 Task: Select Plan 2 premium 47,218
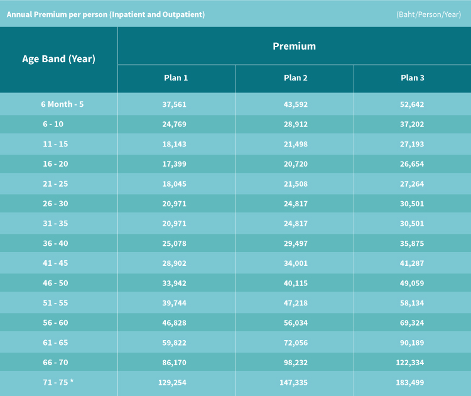[x=296, y=303]
